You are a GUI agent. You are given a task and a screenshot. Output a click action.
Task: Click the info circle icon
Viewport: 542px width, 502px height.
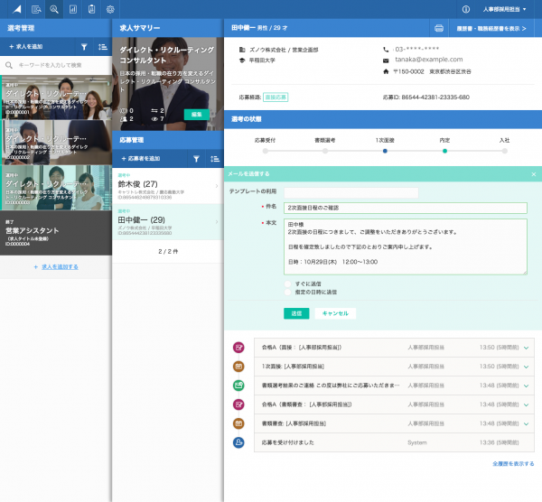click(465, 9)
